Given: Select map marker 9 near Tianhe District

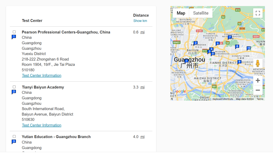Looking at the screenshot, I should pos(239,62).
